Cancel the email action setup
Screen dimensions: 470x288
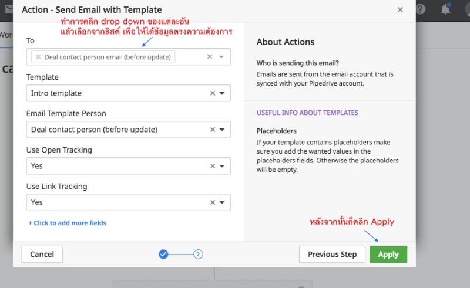click(x=42, y=254)
